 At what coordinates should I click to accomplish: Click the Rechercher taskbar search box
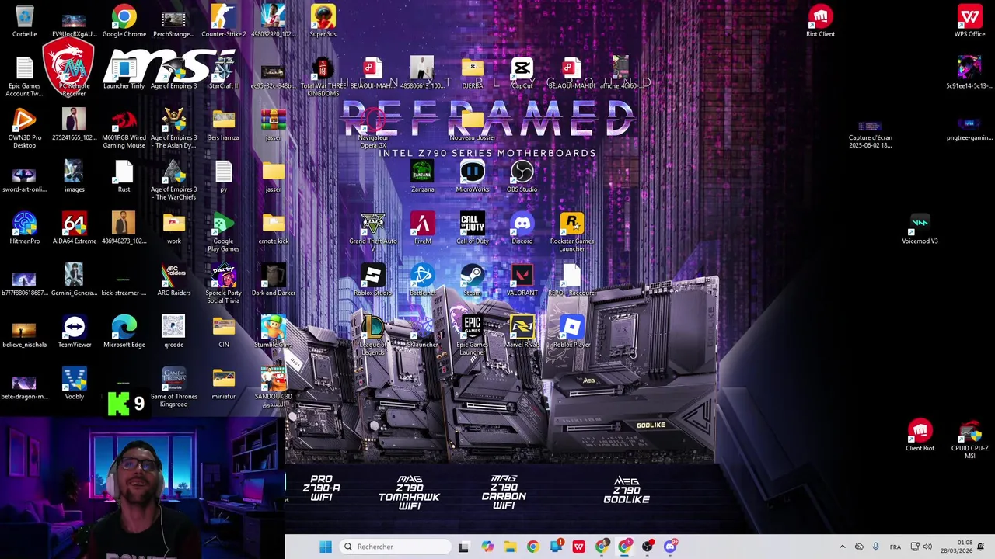tap(396, 547)
